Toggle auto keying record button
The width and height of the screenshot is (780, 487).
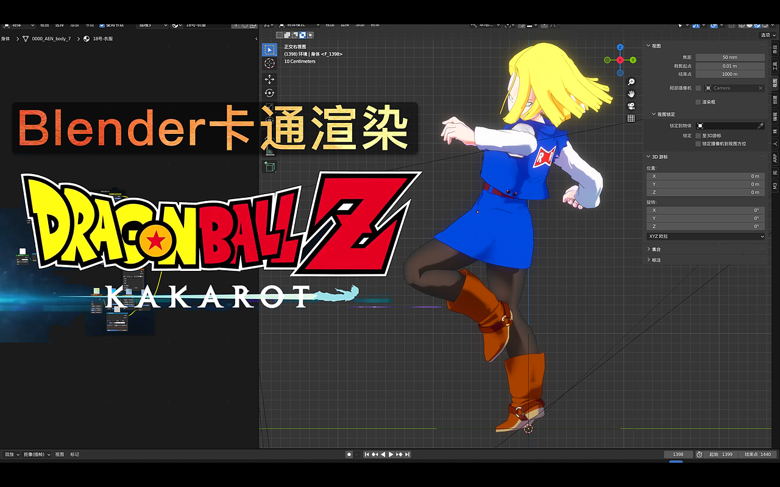(349, 454)
